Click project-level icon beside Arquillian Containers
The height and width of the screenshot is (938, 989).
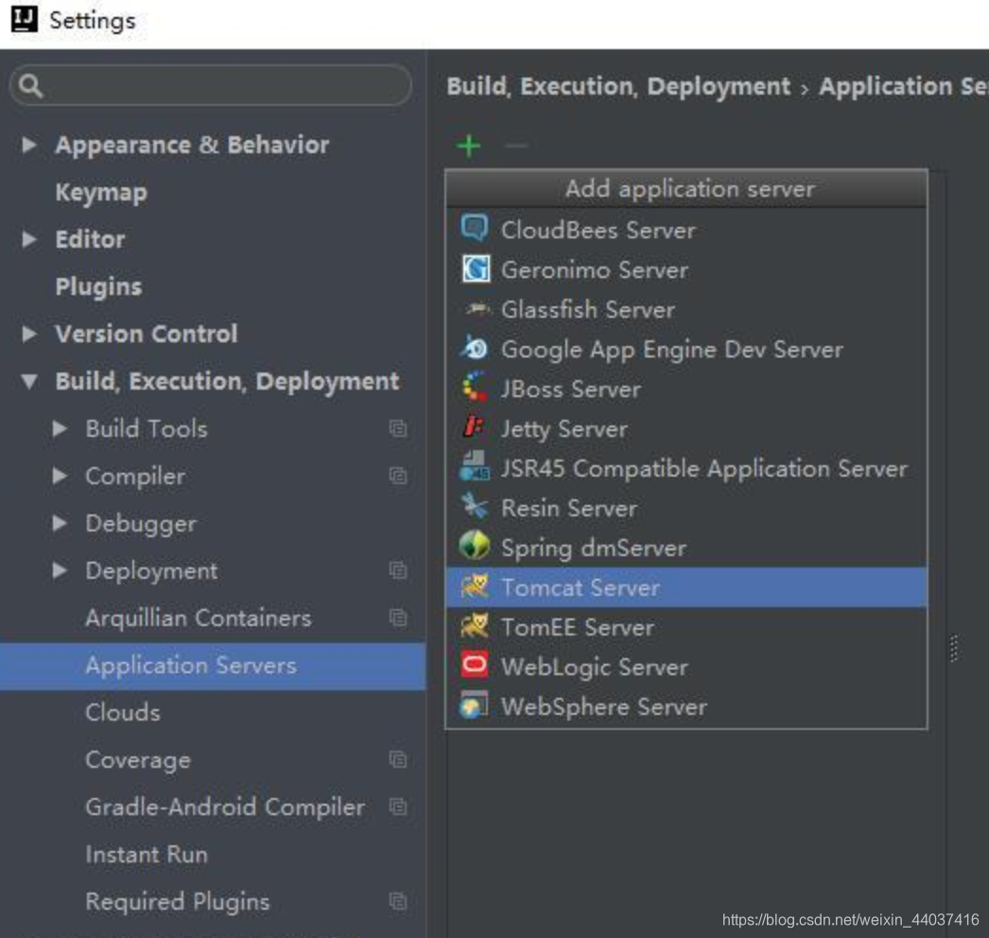tap(398, 617)
